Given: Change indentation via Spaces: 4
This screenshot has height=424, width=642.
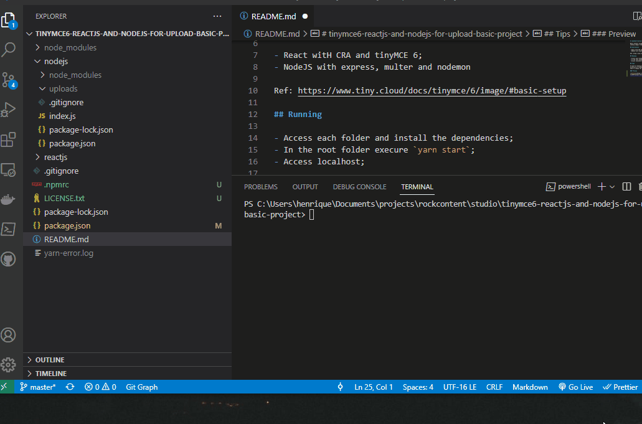Looking at the screenshot, I should coord(418,387).
